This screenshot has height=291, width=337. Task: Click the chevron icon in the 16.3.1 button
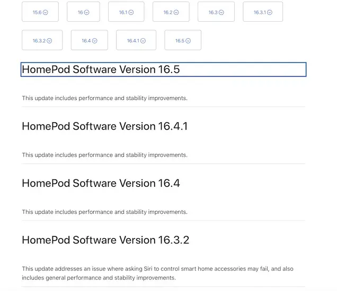(270, 12)
